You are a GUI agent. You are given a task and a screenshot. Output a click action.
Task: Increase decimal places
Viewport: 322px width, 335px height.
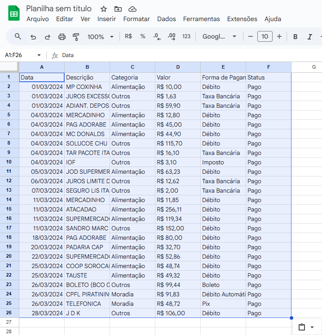pos(172,37)
